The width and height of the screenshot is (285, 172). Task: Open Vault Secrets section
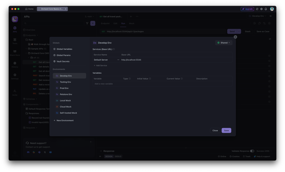pyautogui.click(x=63, y=61)
